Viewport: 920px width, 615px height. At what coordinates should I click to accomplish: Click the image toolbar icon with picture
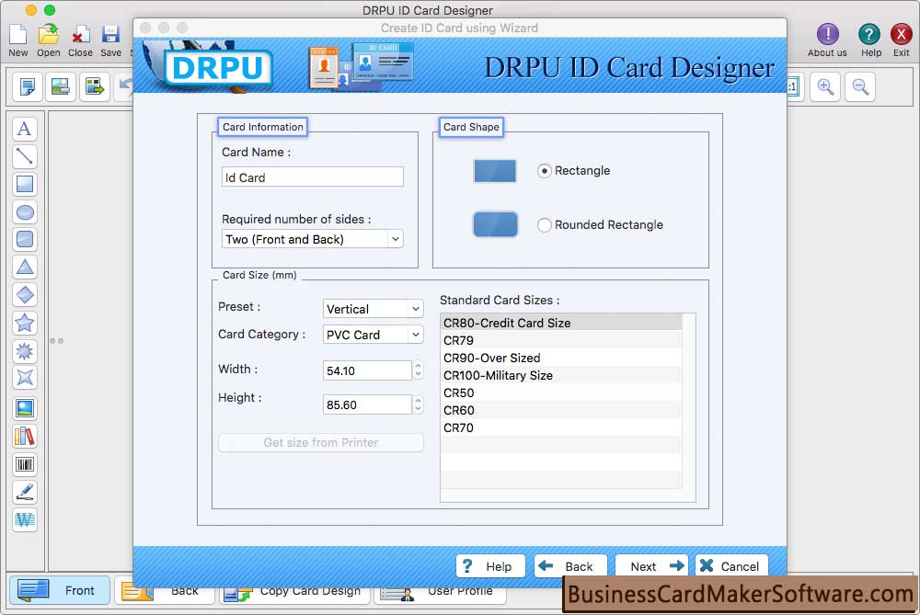[61, 86]
